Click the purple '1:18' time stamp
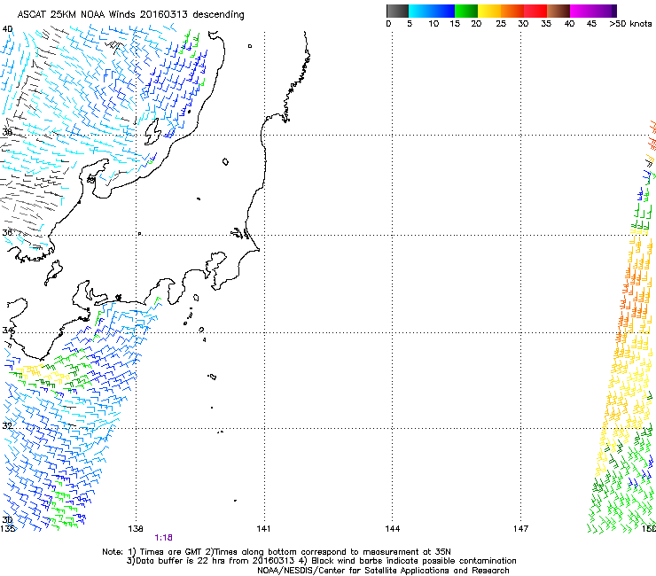 point(164,538)
